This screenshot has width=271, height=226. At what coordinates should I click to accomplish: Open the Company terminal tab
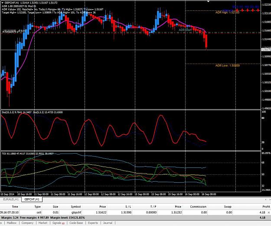pyautogui.click(x=27, y=223)
